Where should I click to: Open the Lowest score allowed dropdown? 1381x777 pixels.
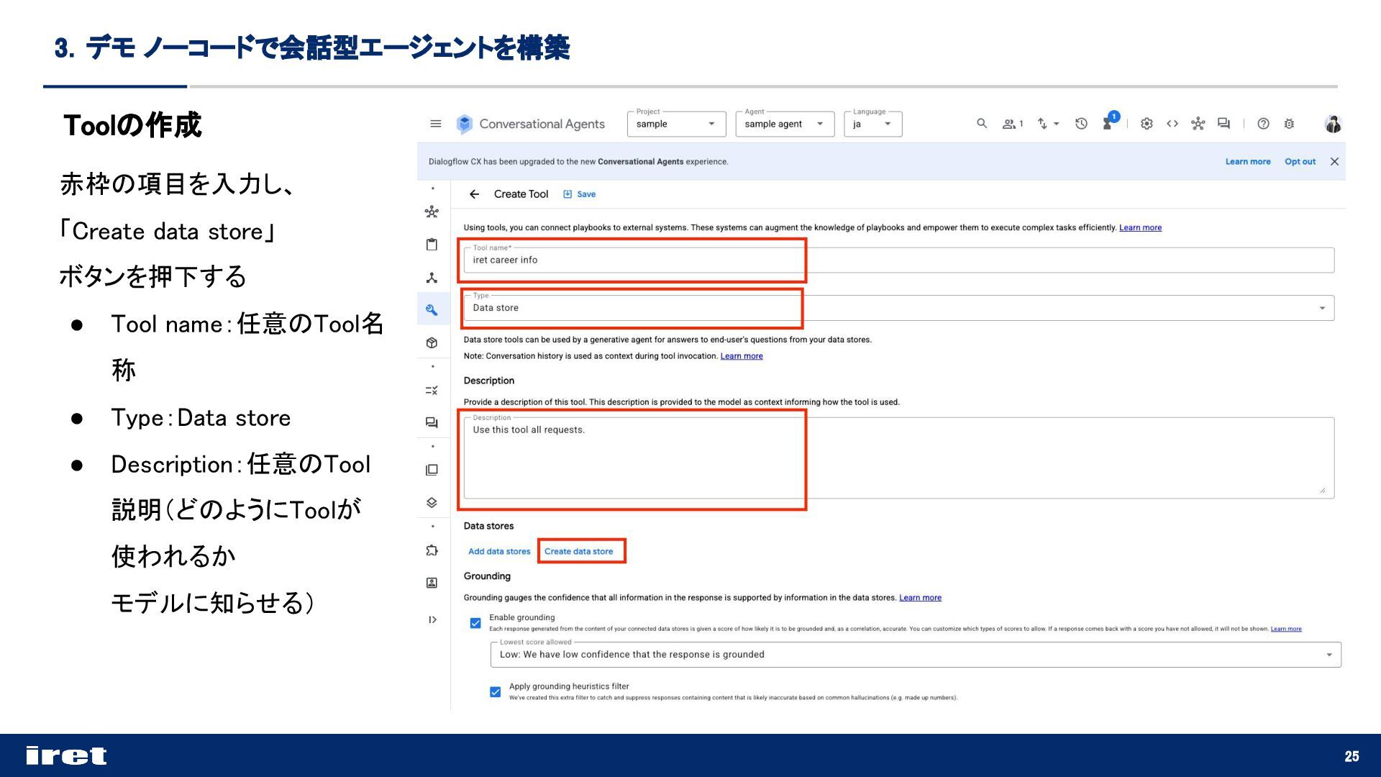(916, 655)
